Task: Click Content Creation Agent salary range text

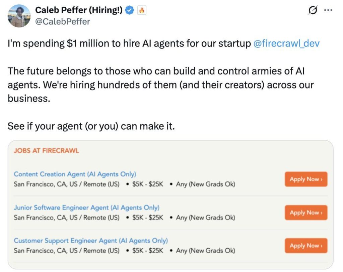Action: (148, 184)
